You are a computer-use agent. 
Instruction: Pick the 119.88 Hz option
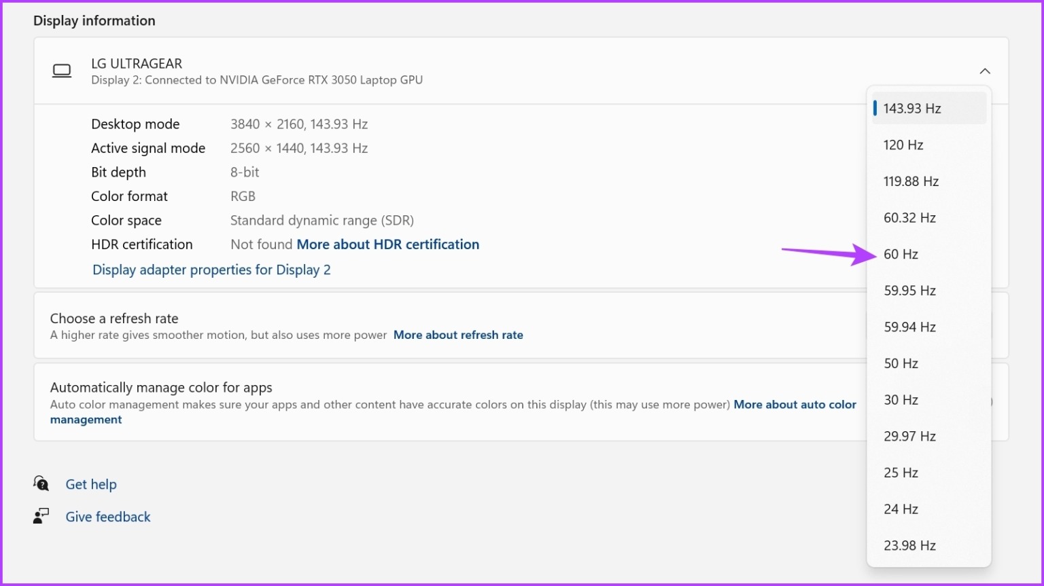(x=911, y=181)
